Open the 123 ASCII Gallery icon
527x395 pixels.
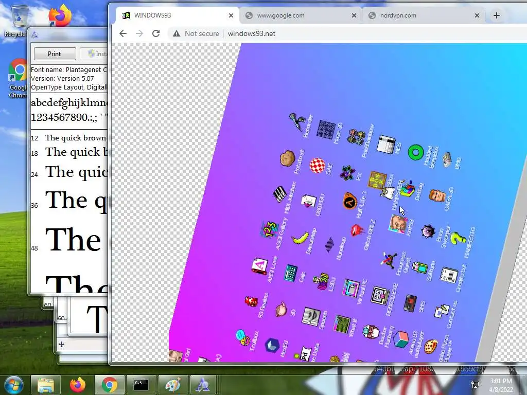(269, 229)
